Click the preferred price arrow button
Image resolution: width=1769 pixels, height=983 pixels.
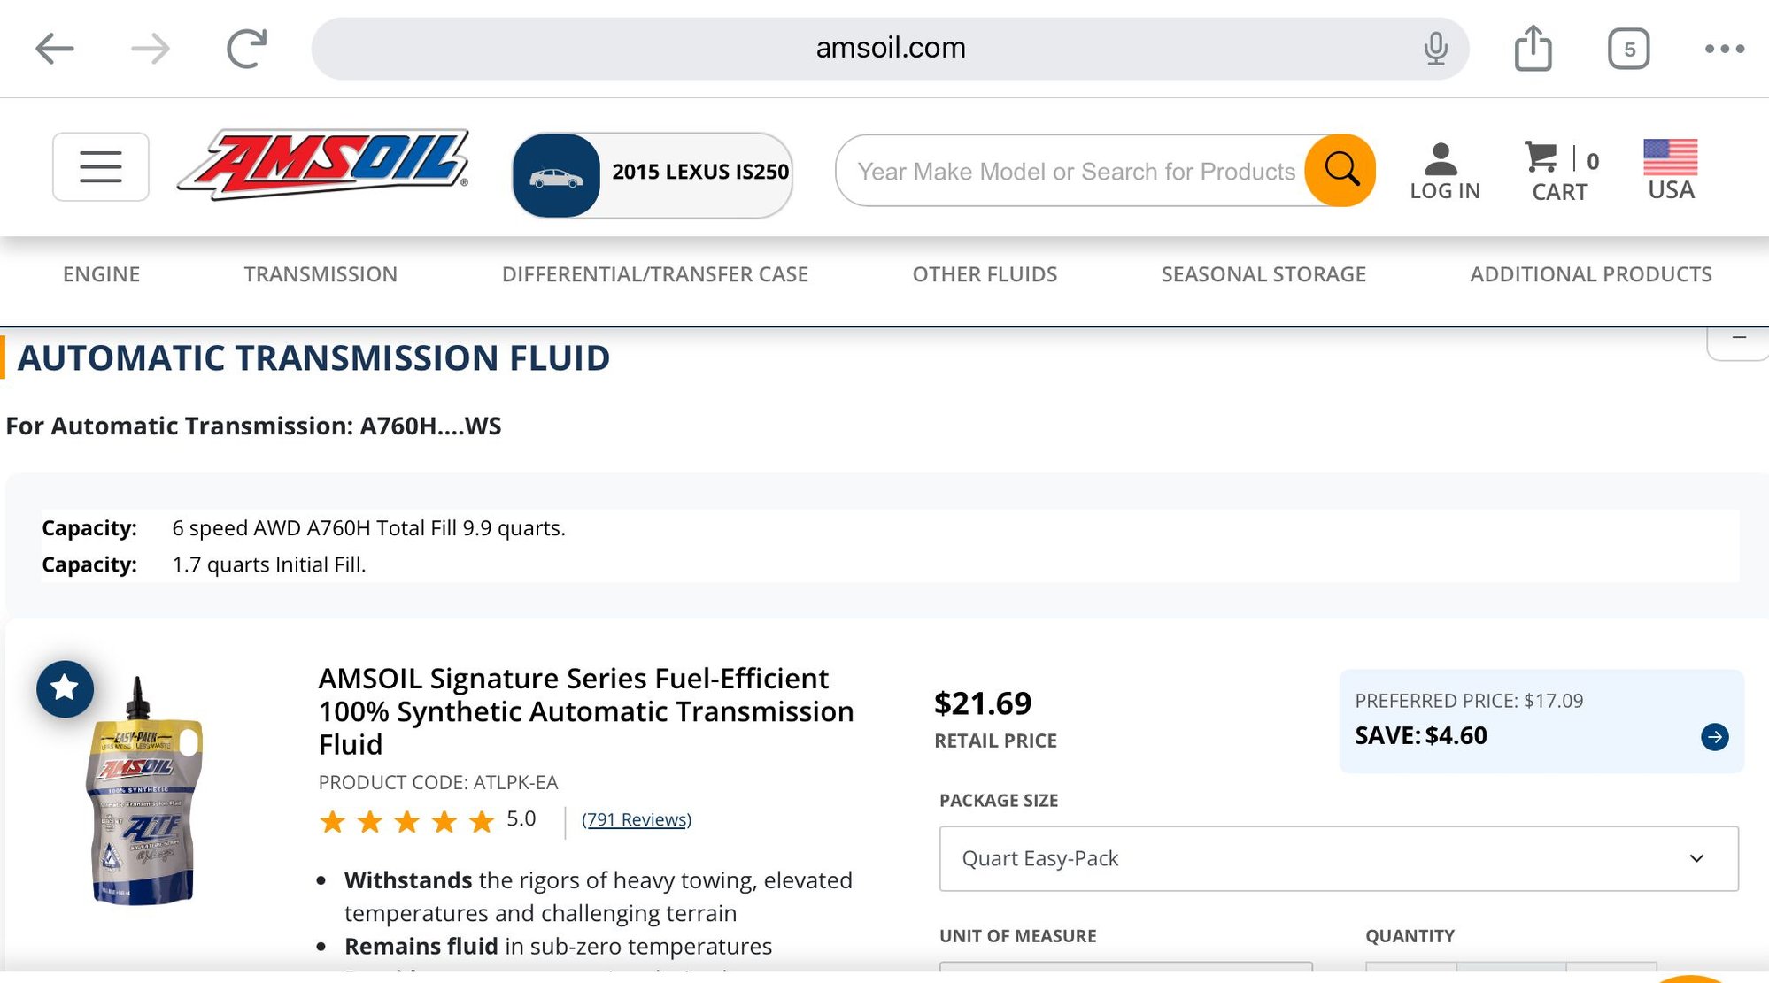click(1714, 737)
